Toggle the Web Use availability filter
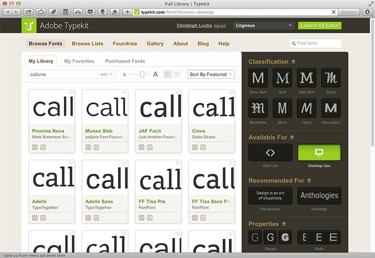Screen dimensions: 375x258 pos(270,152)
